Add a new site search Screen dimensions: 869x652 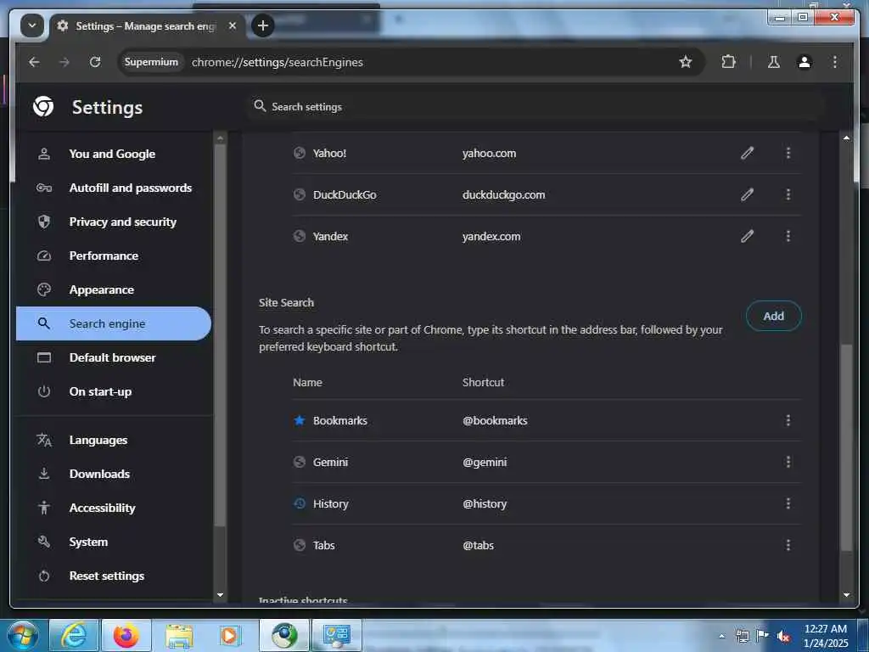(x=774, y=316)
